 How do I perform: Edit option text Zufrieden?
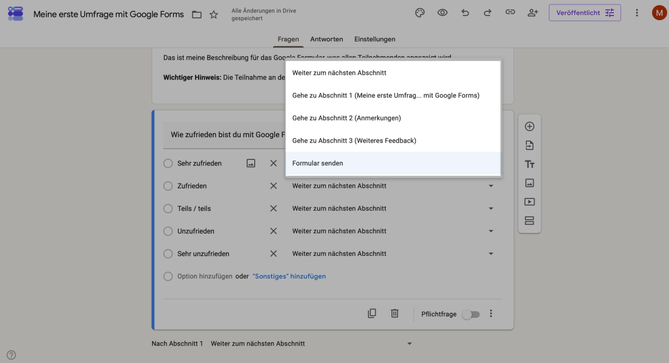(x=192, y=186)
